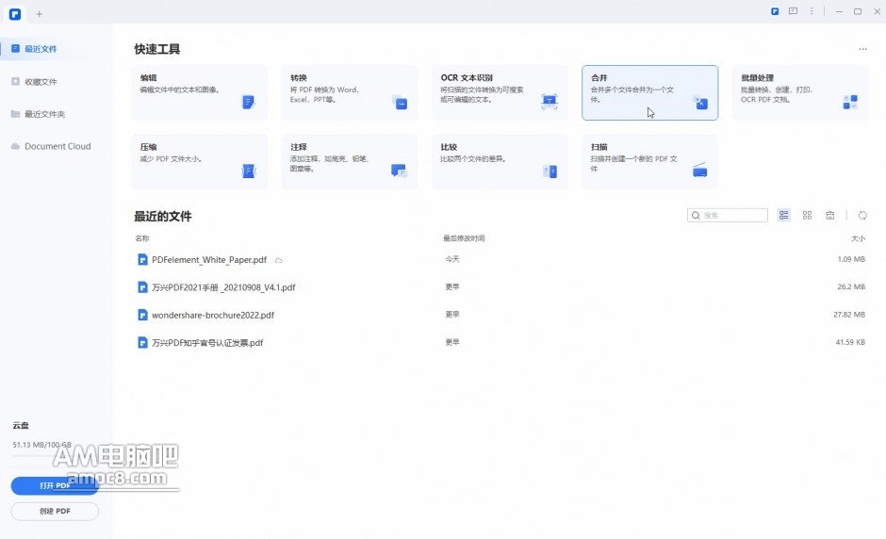
Task: Click the batch grid icon in 批量处理 card
Action: tap(850, 102)
